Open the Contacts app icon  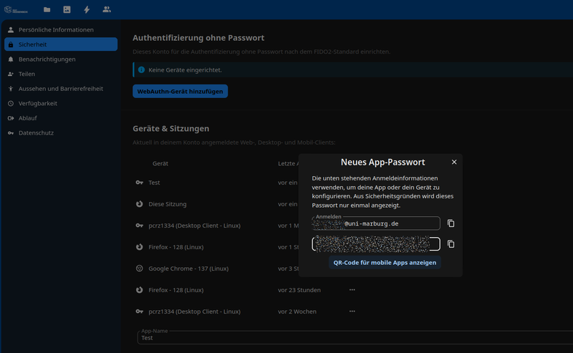pos(107,9)
